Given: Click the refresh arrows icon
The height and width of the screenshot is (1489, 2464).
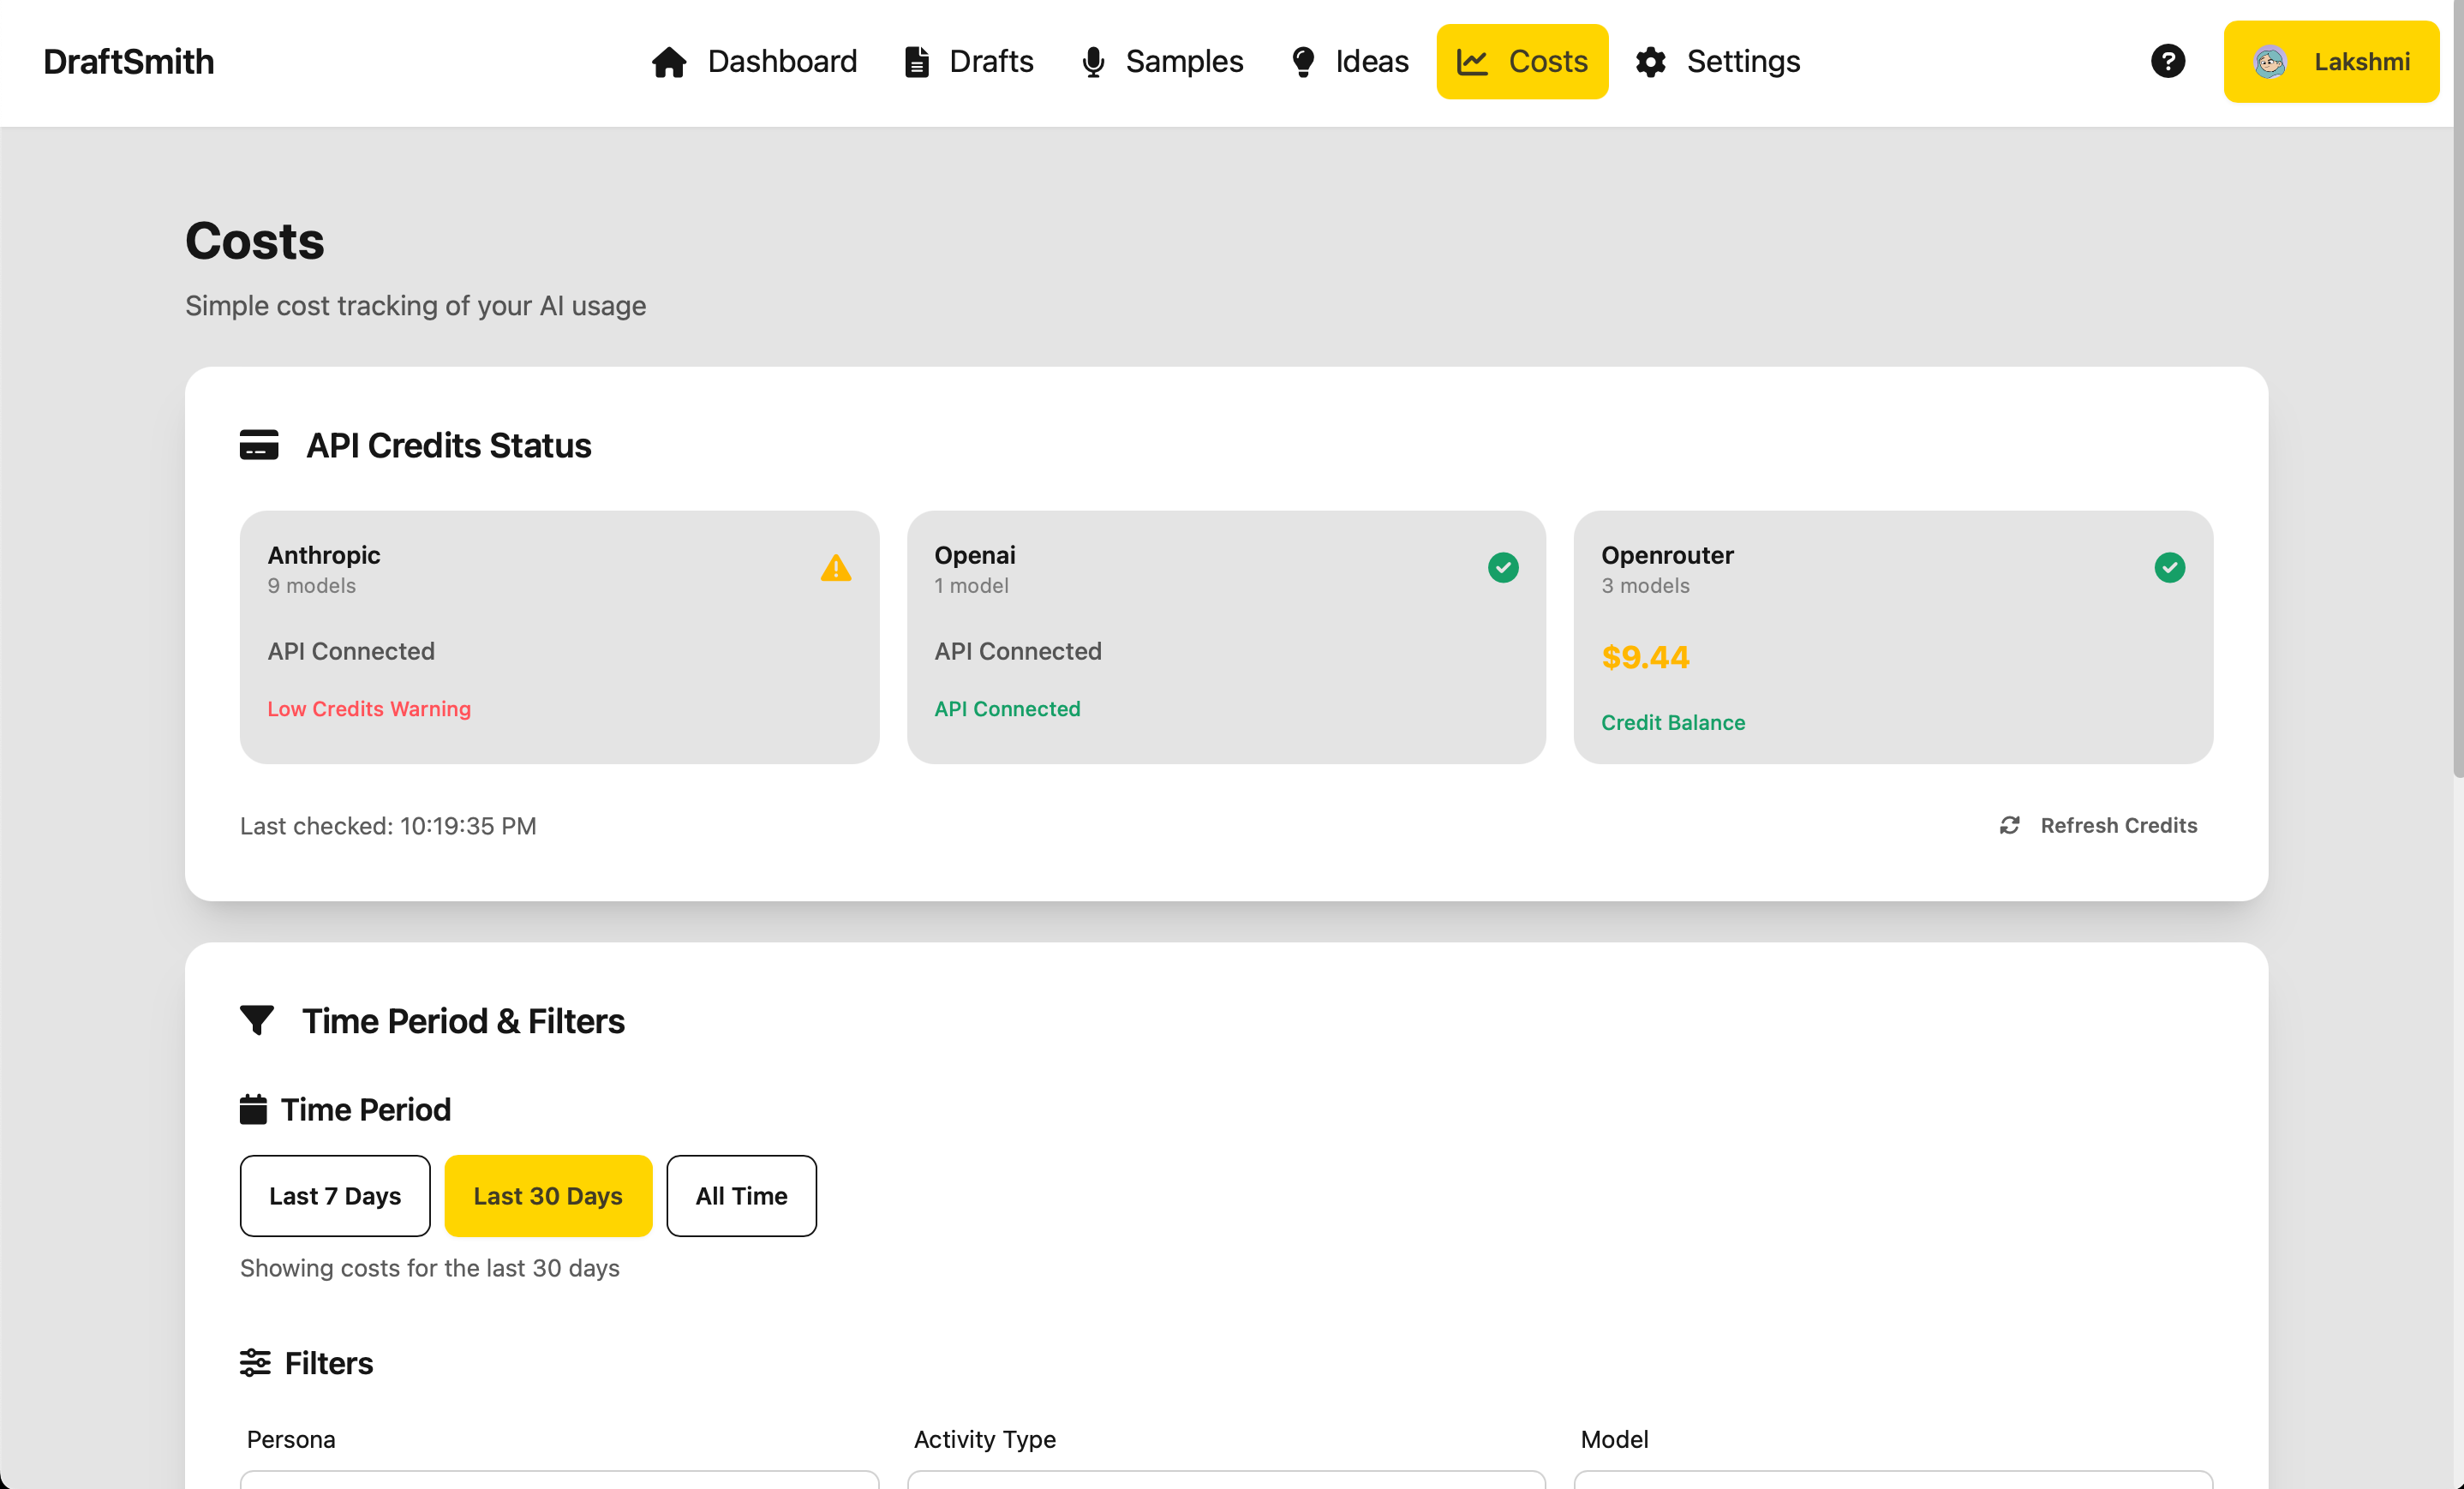Looking at the screenshot, I should click(x=2010, y=825).
